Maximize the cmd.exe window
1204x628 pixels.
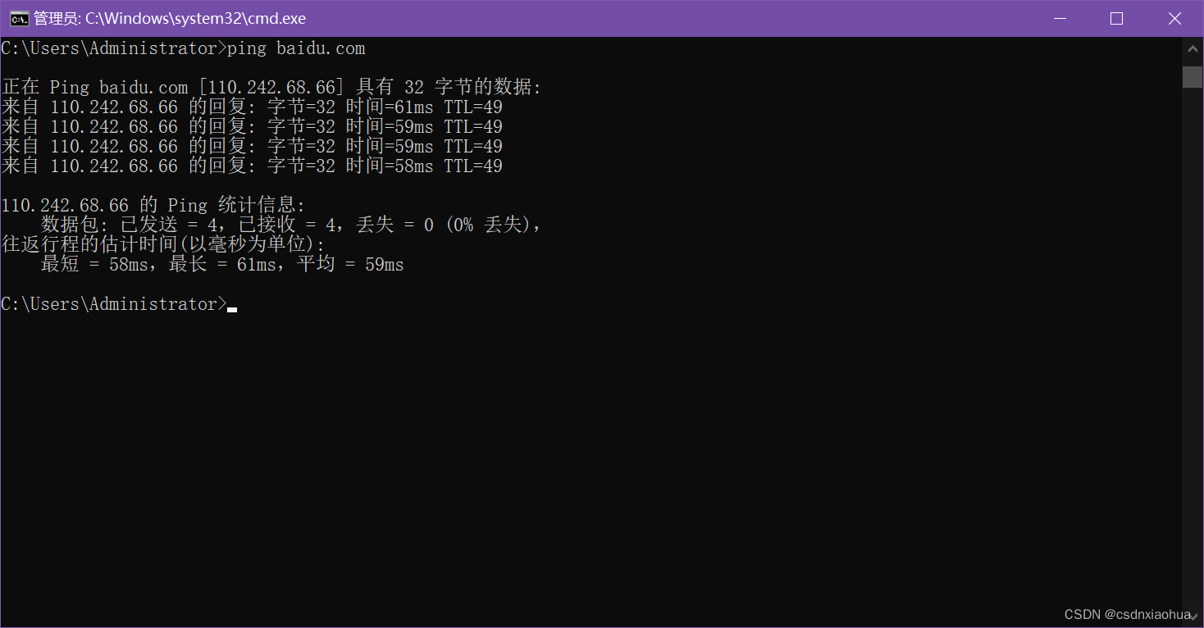tap(1116, 18)
